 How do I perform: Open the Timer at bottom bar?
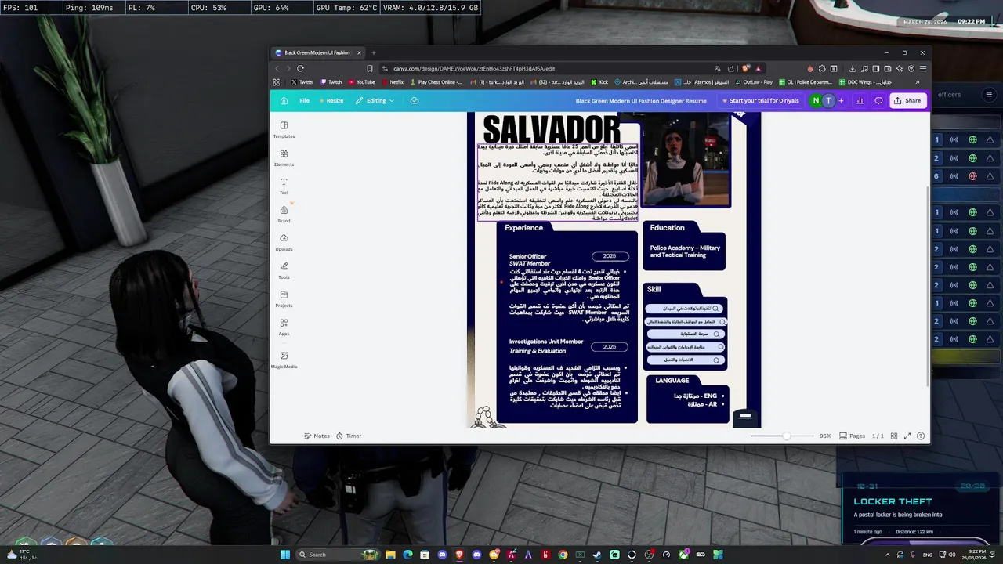[349, 436]
